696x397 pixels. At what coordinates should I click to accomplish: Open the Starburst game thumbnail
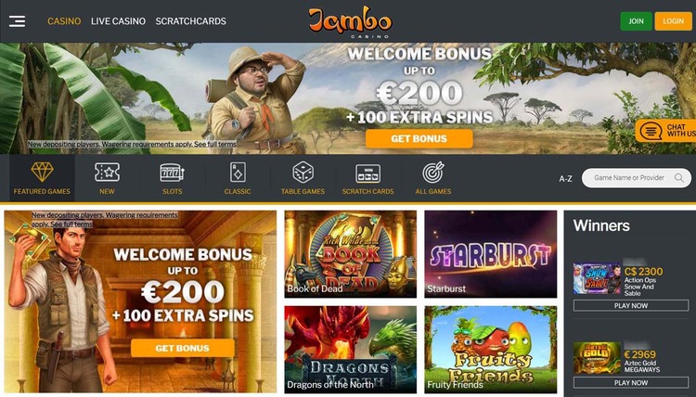pyautogui.click(x=491, y=254)
